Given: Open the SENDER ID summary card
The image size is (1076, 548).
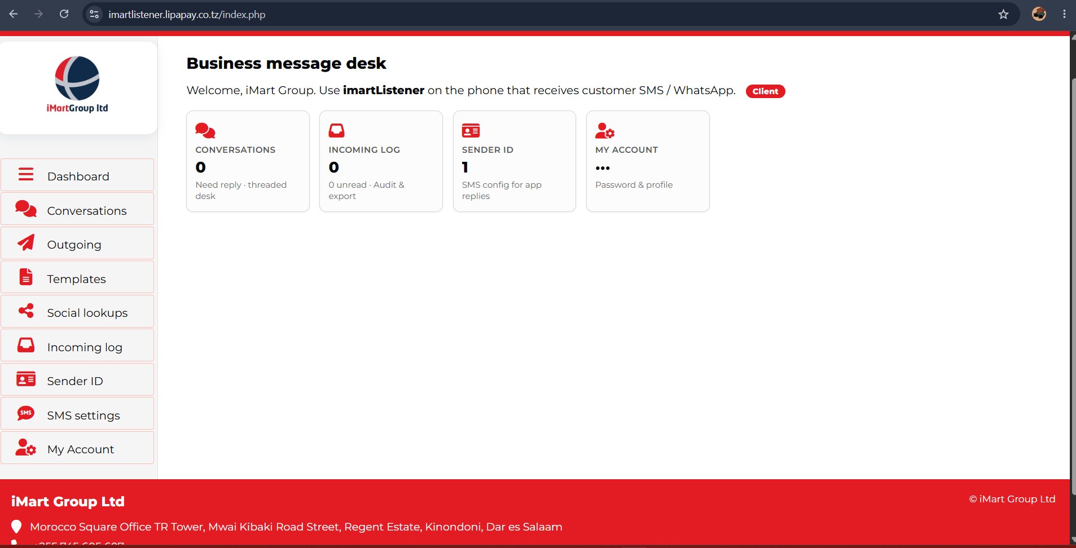Looking at the screenshot, I should (x=515, y=161).
